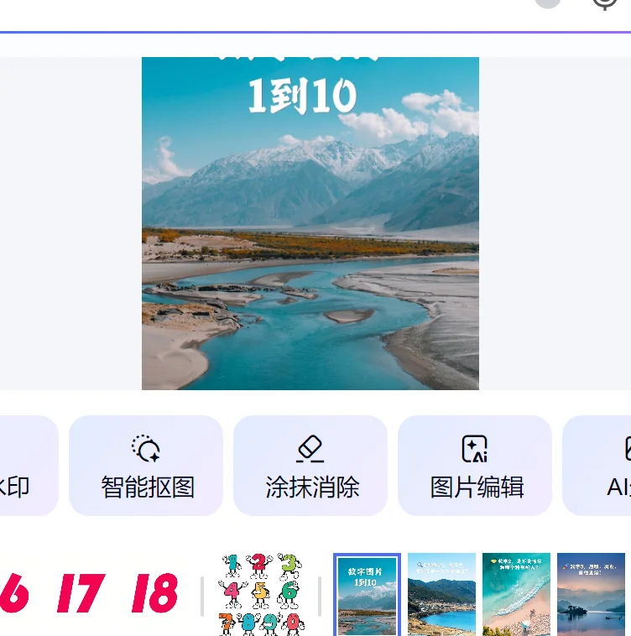The width and height of the screenshot is (631, 636).
Task: Open the 图片编辑 image editing label
Action: coord(477,487)
